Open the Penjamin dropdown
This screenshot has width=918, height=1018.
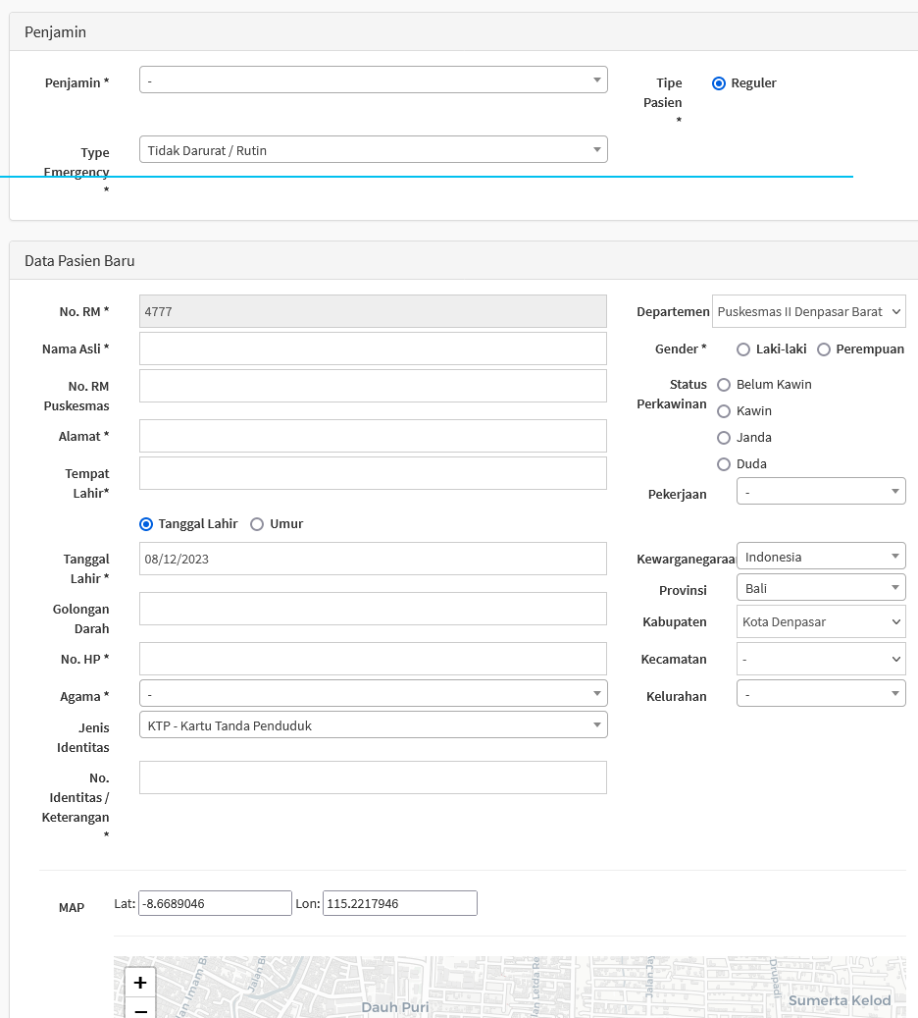click(x=373, y=80)
